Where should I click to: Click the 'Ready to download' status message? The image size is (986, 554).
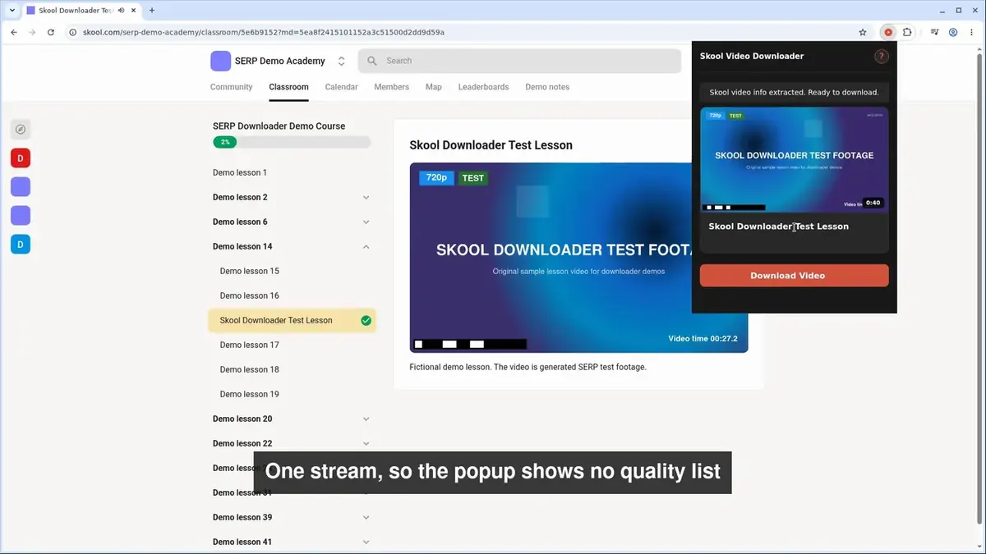pyautogui.click(x=794, y=93)
